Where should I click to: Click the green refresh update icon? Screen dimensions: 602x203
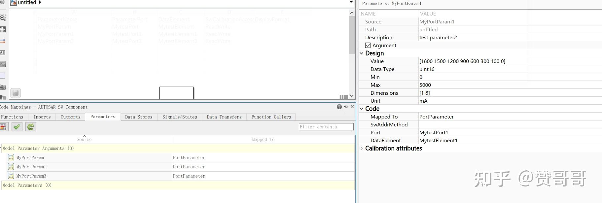[31, 127]
